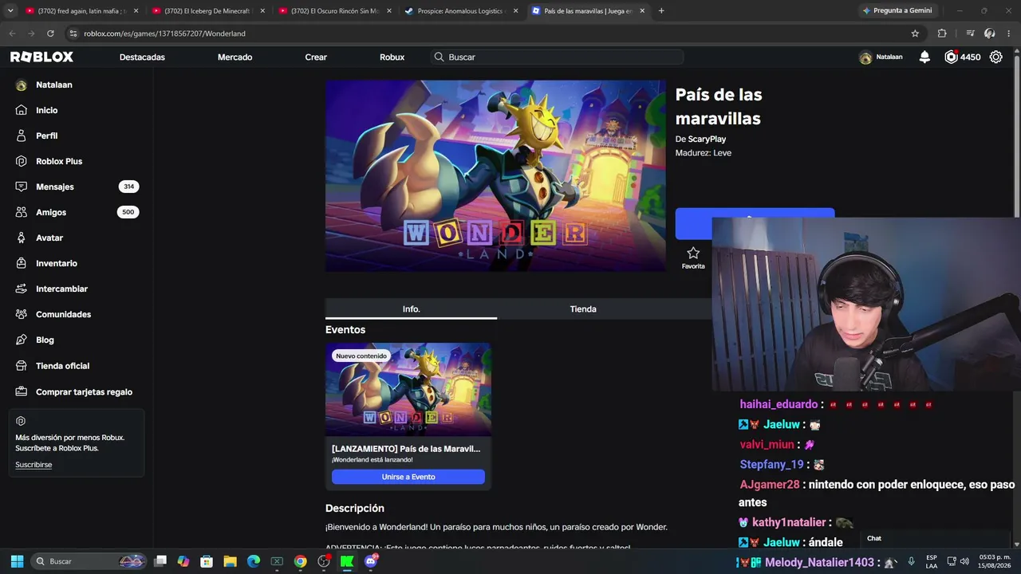Reload the page in Chrome
The image size is (1021, 574).
pos(50,33)
